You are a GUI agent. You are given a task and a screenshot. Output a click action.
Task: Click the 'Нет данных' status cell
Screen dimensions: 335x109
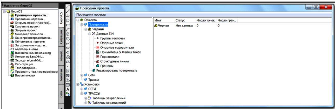(x=184, y=26)
